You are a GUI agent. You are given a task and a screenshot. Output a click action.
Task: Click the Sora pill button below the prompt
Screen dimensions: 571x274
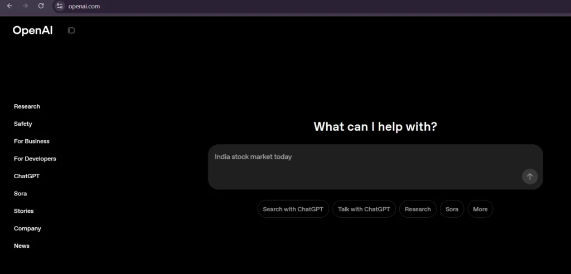coord(452,209)
